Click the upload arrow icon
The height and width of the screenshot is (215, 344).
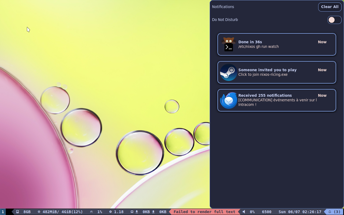tap(153, 212)
